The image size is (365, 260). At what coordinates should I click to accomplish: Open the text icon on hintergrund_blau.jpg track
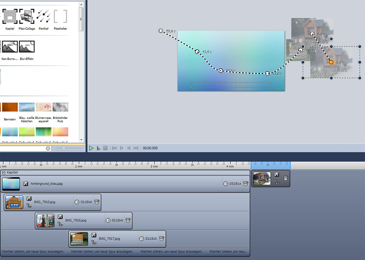coord(26,183)
